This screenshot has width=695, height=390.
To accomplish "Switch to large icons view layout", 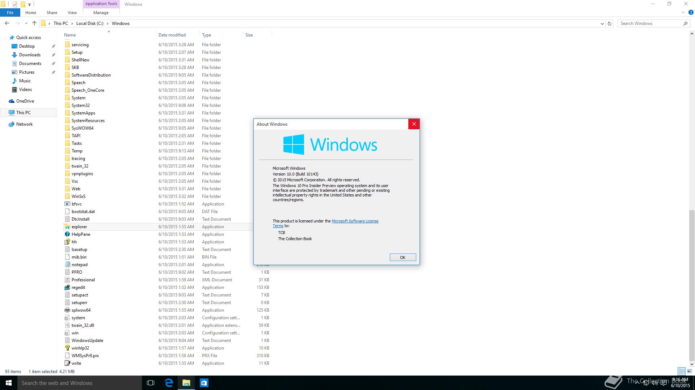I will pos(690,371).
